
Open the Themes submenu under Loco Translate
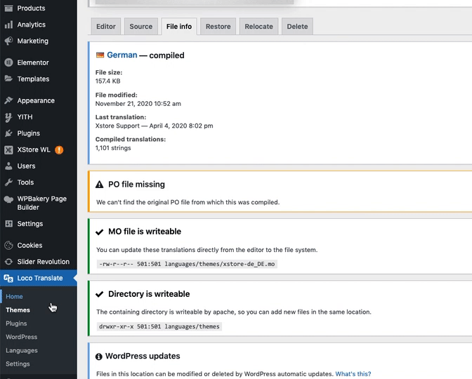(x=18, y=310)
